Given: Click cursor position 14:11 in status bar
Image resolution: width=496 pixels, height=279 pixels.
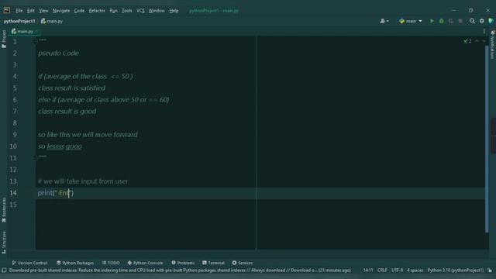Looking at the screenshot, I should (368, 270).
